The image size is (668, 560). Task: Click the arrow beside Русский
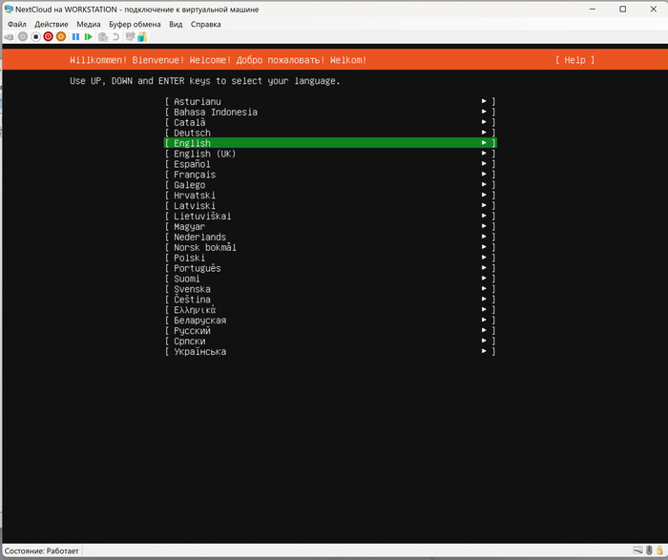(485, 331)
